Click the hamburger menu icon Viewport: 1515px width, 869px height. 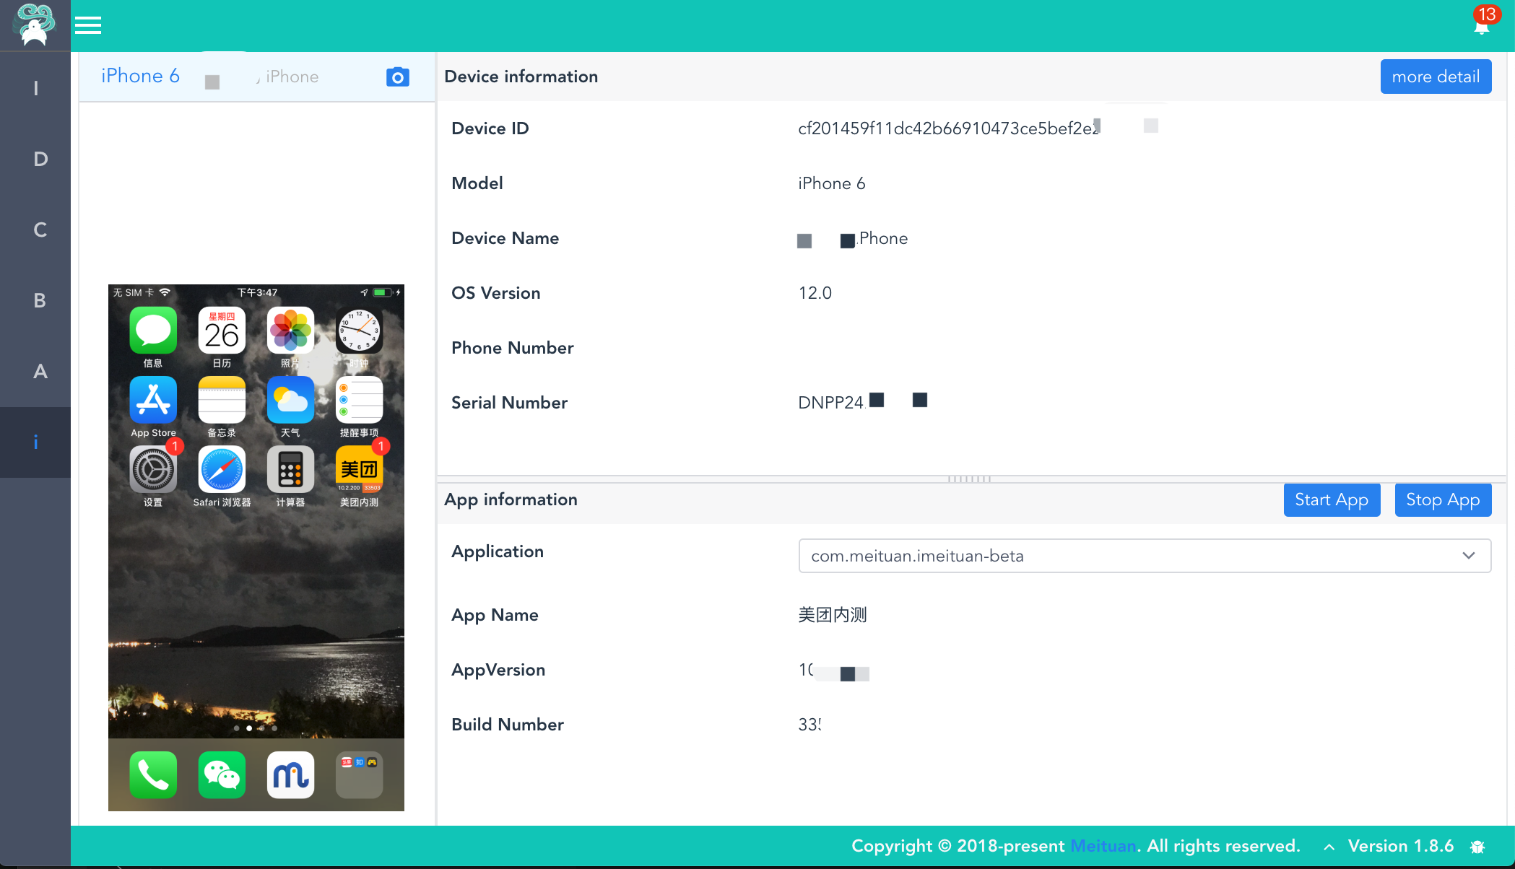(x=88, y=26)
